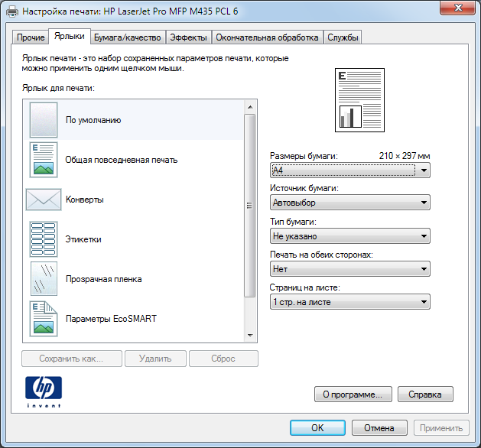Open the Окончательная обработка tab

(x=267, y=37)
